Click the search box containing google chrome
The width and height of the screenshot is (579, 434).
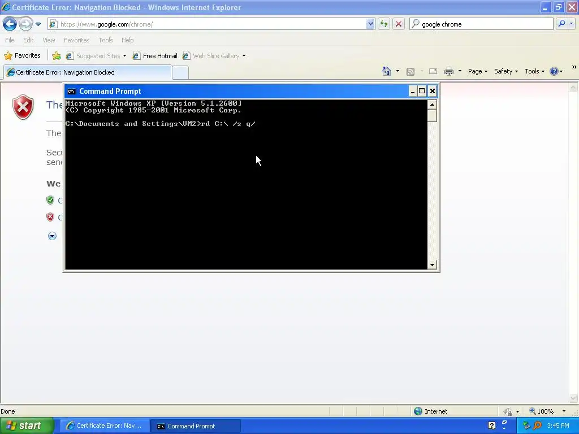tap(481, 24)
